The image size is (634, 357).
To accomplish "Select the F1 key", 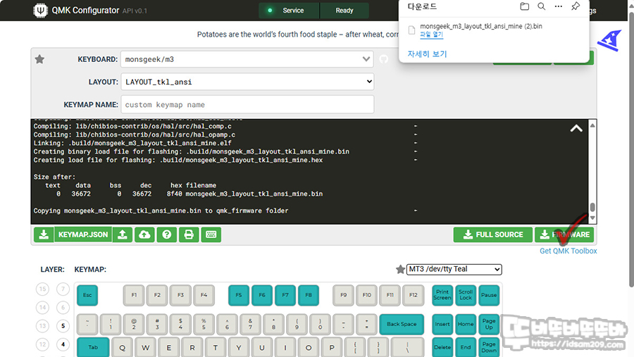I will pyautogui.click(x=134, y=295).
